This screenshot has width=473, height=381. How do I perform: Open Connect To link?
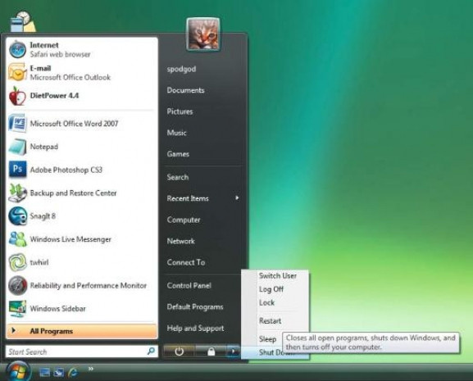(186, 262)
